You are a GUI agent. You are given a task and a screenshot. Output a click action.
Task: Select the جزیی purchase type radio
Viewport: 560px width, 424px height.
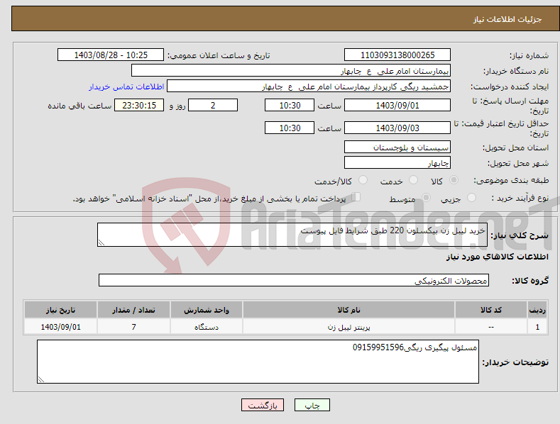(471, 197)
